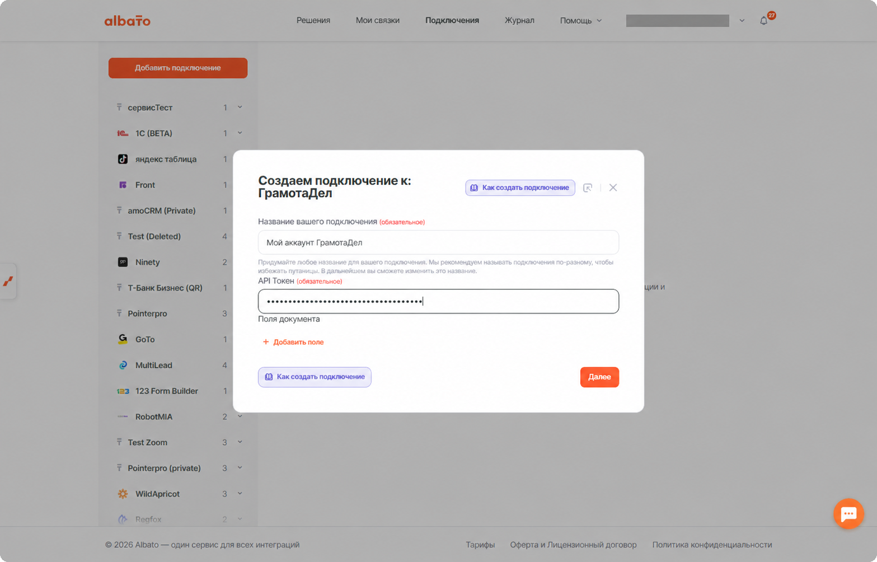Click the MultiLead service icon
Image resolution: width=877 pixels, height=562 pixels.
pyautogui.click(x=123, y=365)
